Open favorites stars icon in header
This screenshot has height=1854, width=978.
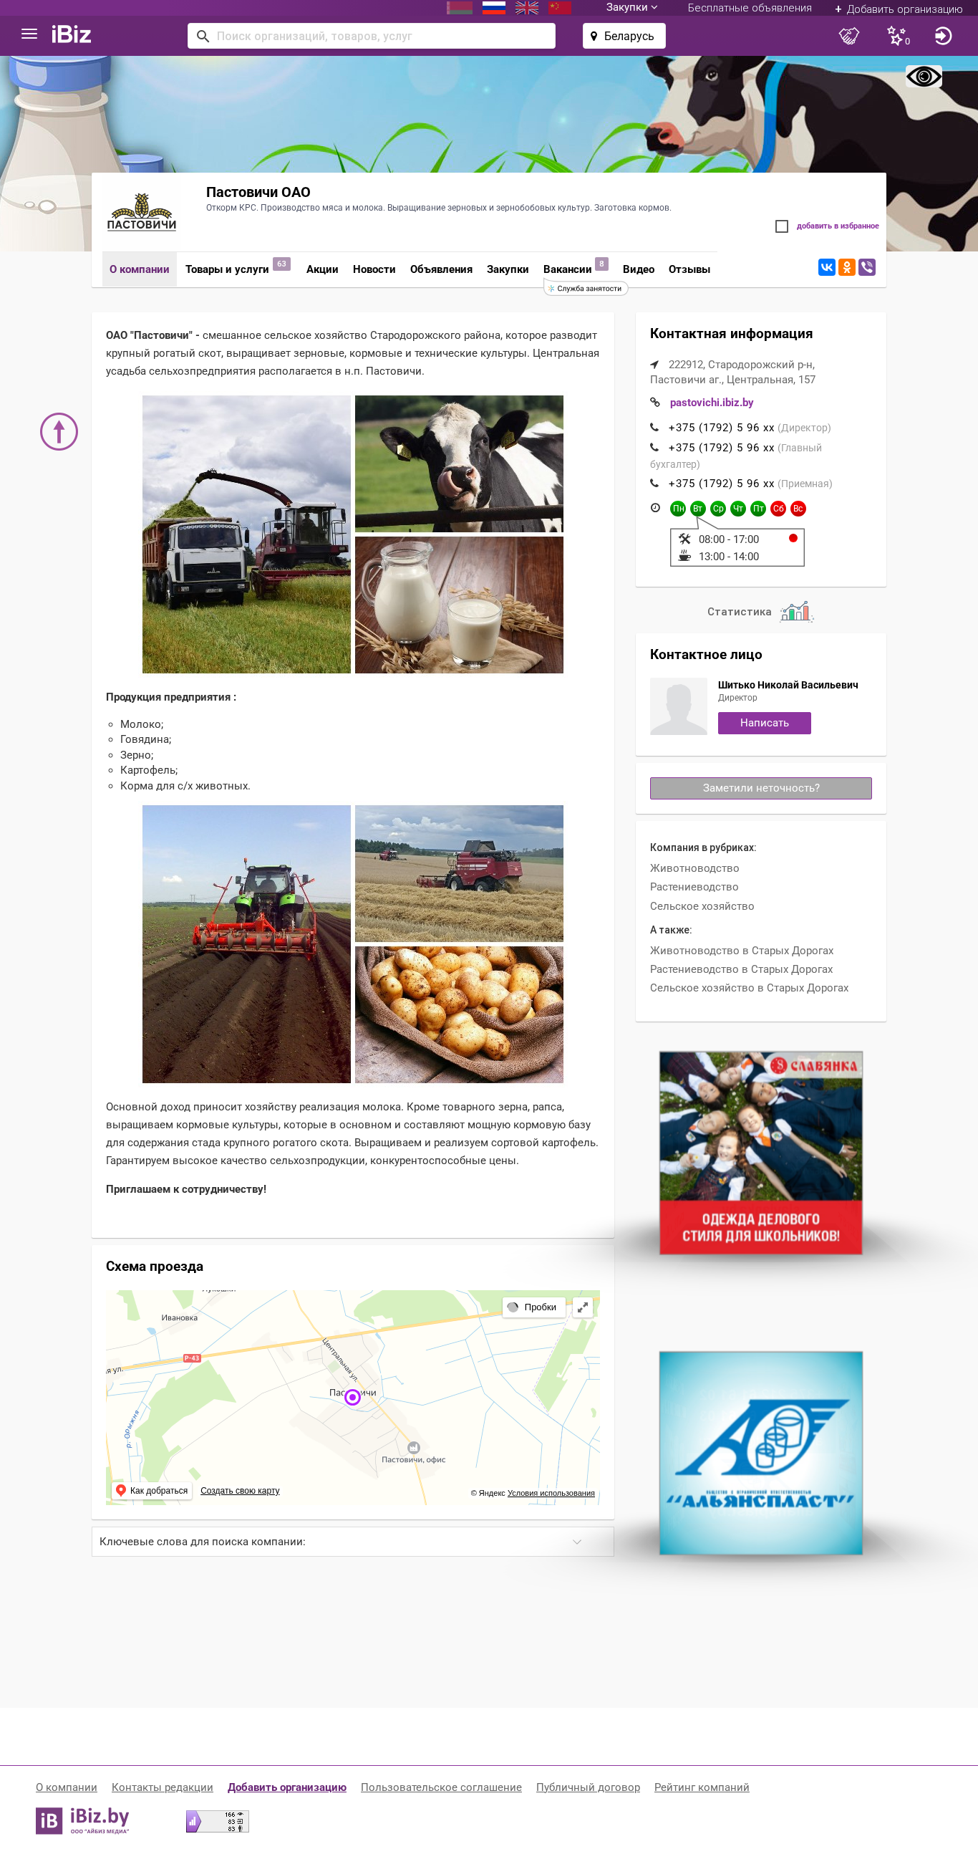click(898, 35)
